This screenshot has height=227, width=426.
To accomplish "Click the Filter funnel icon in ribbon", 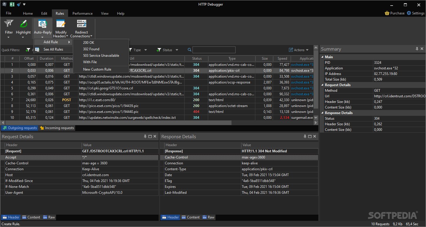I will point(9,24).
